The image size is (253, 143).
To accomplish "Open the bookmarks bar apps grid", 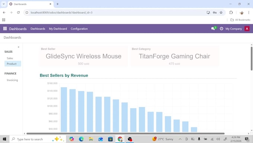I will (x=4, y=20).
